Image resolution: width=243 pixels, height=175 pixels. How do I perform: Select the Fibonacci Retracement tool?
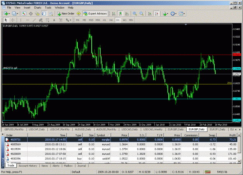47,20
